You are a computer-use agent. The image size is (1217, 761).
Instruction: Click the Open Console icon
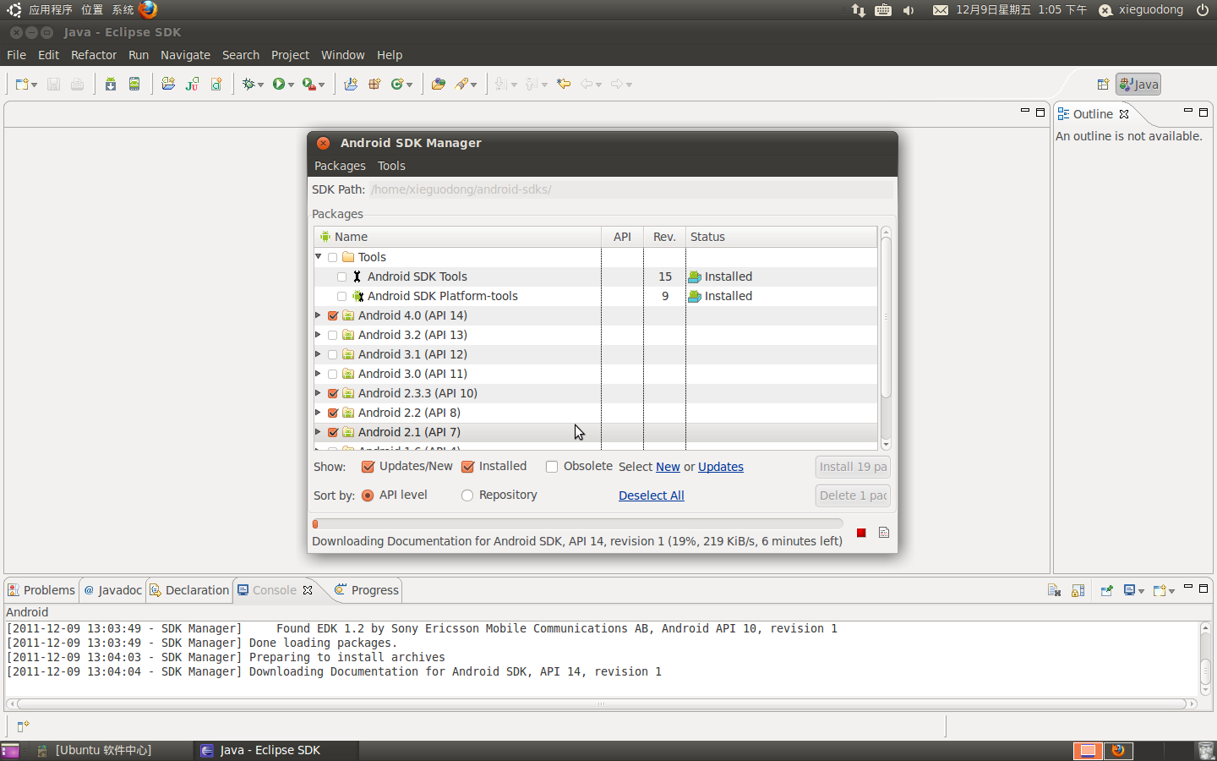[x=1160, y=590]
